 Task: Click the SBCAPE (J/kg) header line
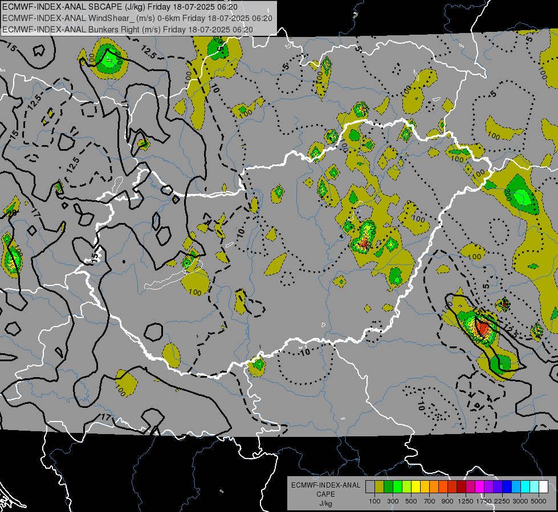click(x=120, y=7)
